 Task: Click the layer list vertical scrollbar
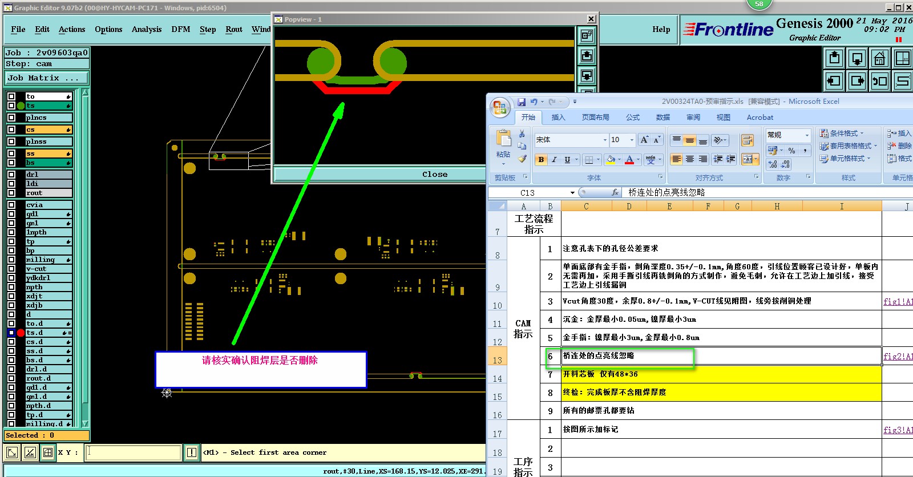coord(85,258)
